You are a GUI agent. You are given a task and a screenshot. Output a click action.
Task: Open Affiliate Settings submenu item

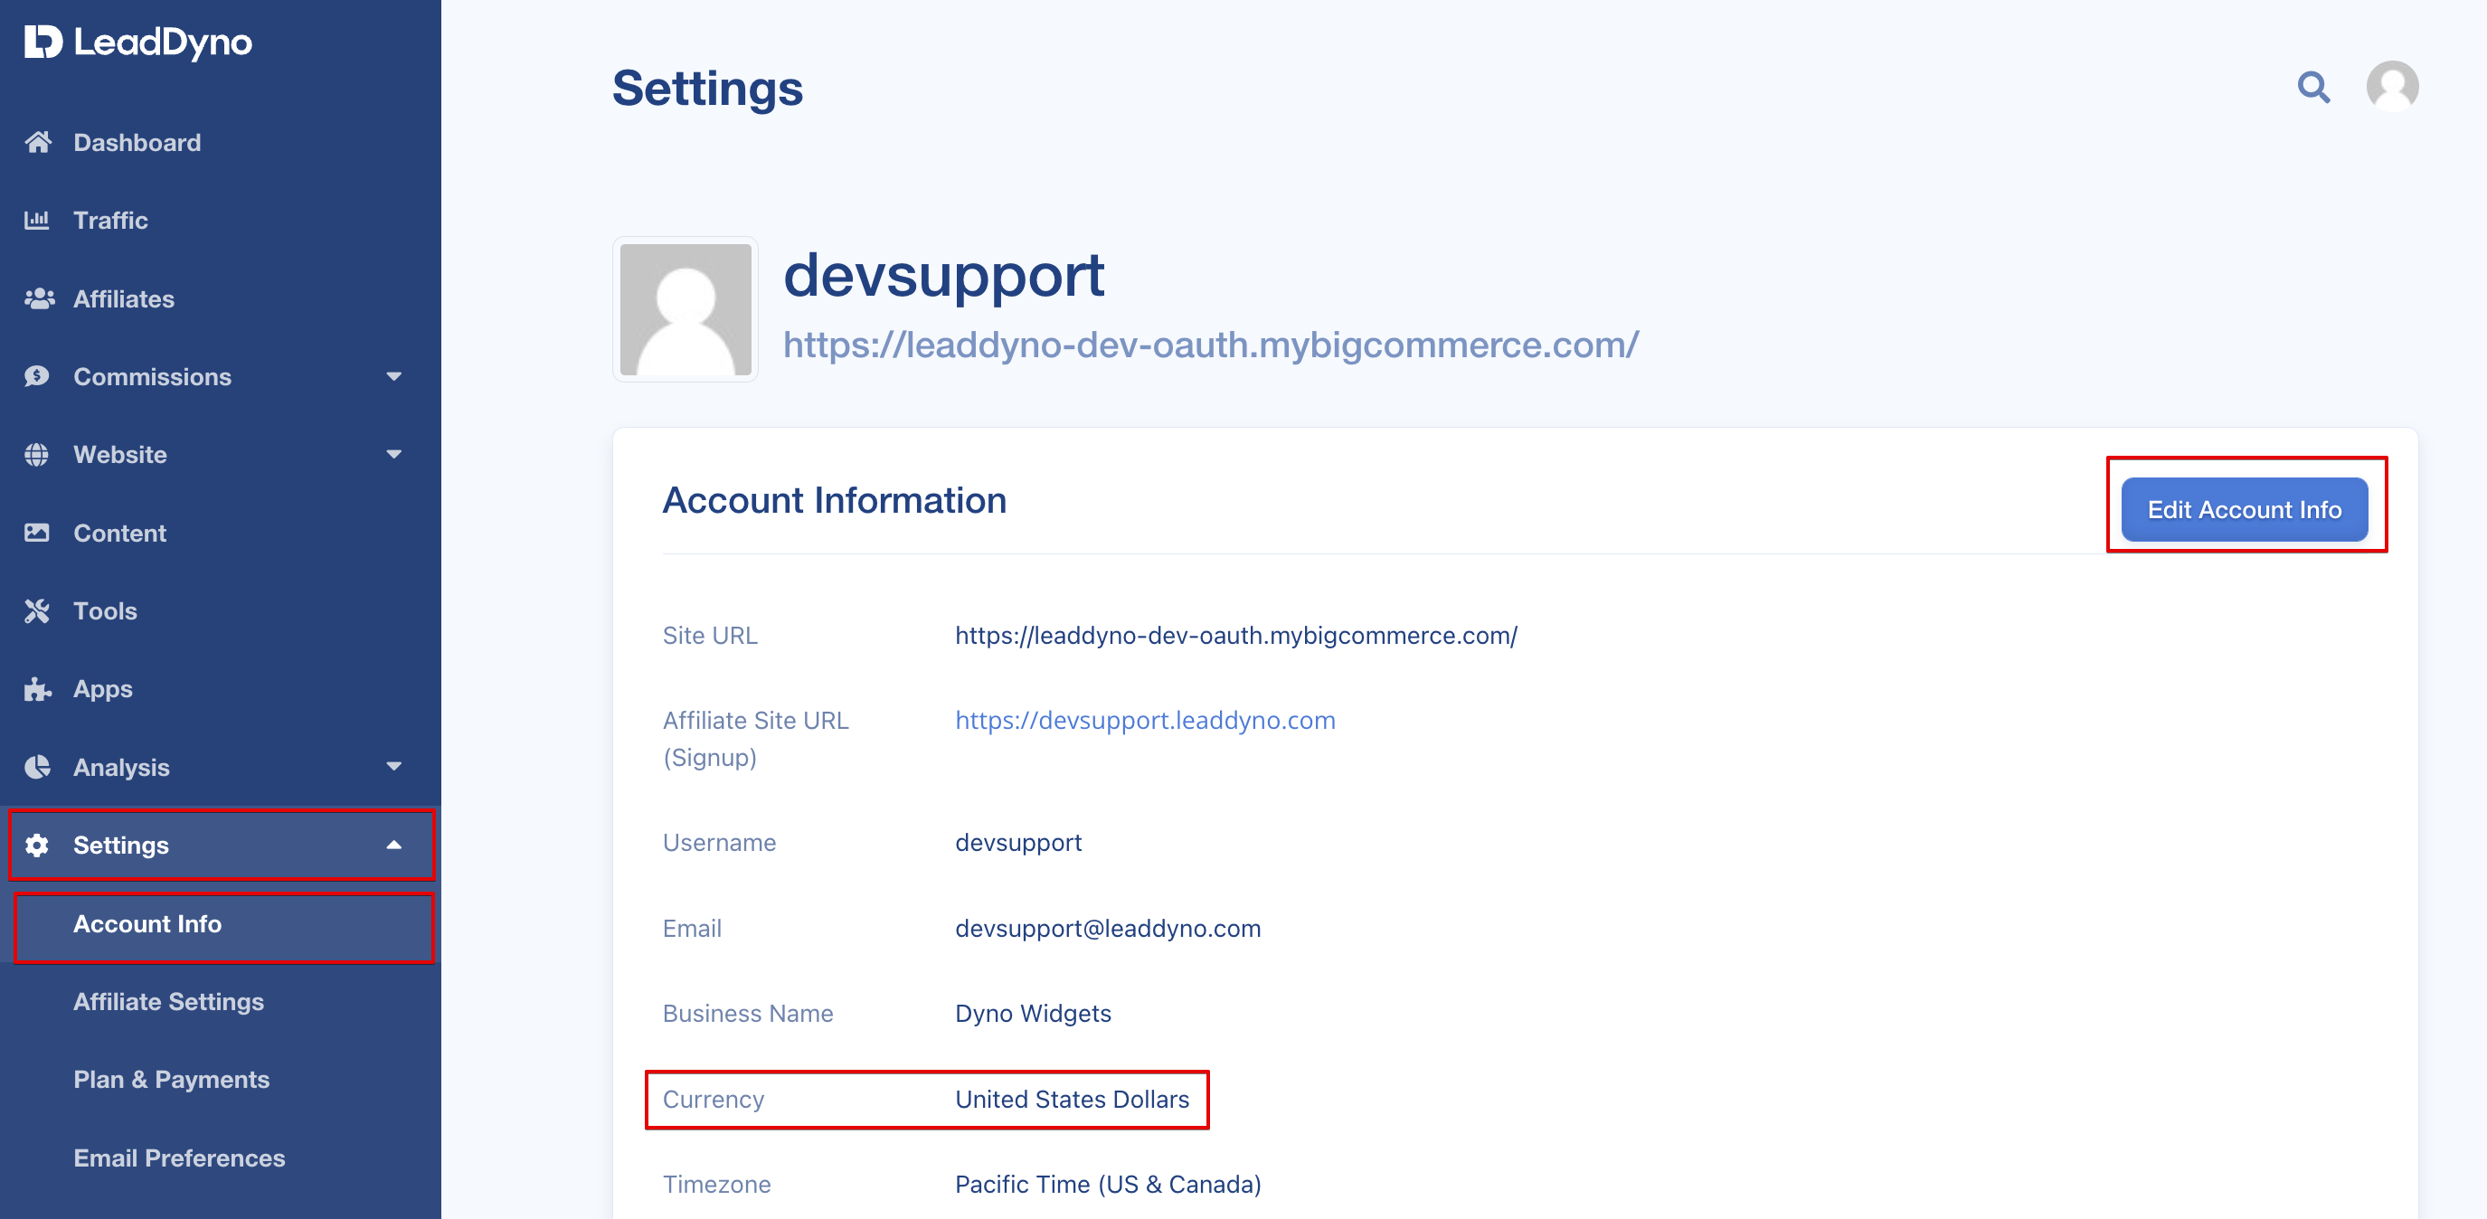(x=169, y=1002)
